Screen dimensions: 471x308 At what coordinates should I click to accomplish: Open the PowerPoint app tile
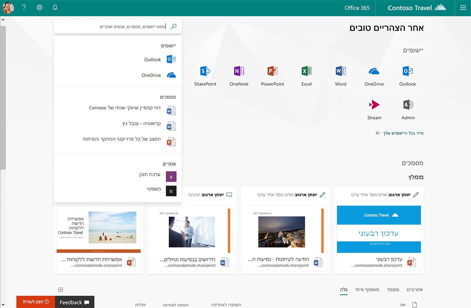273,76
